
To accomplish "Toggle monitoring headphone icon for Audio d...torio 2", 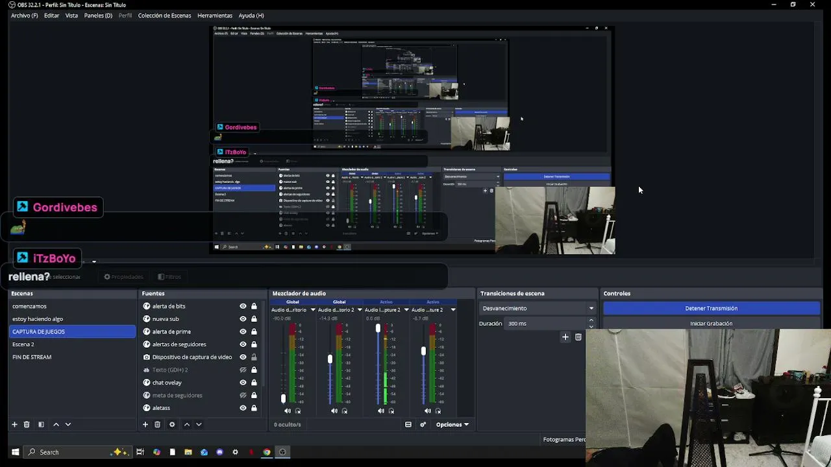I will tap(345, 411).
